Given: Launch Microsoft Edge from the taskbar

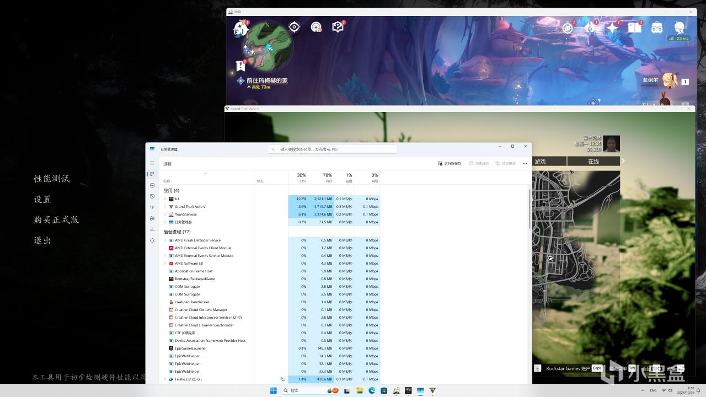Looking at the screenshot, I should tap(372, 390).
